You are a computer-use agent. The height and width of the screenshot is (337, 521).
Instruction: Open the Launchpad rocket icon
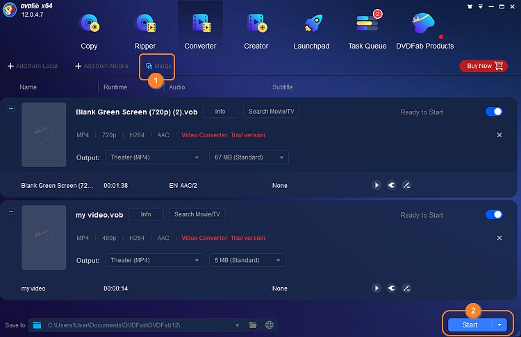tap(313, 23)
